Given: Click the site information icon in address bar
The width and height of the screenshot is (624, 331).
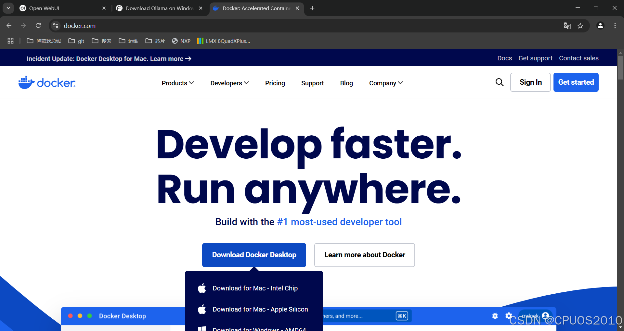Looking at the screenshot, I should point(56,26).
